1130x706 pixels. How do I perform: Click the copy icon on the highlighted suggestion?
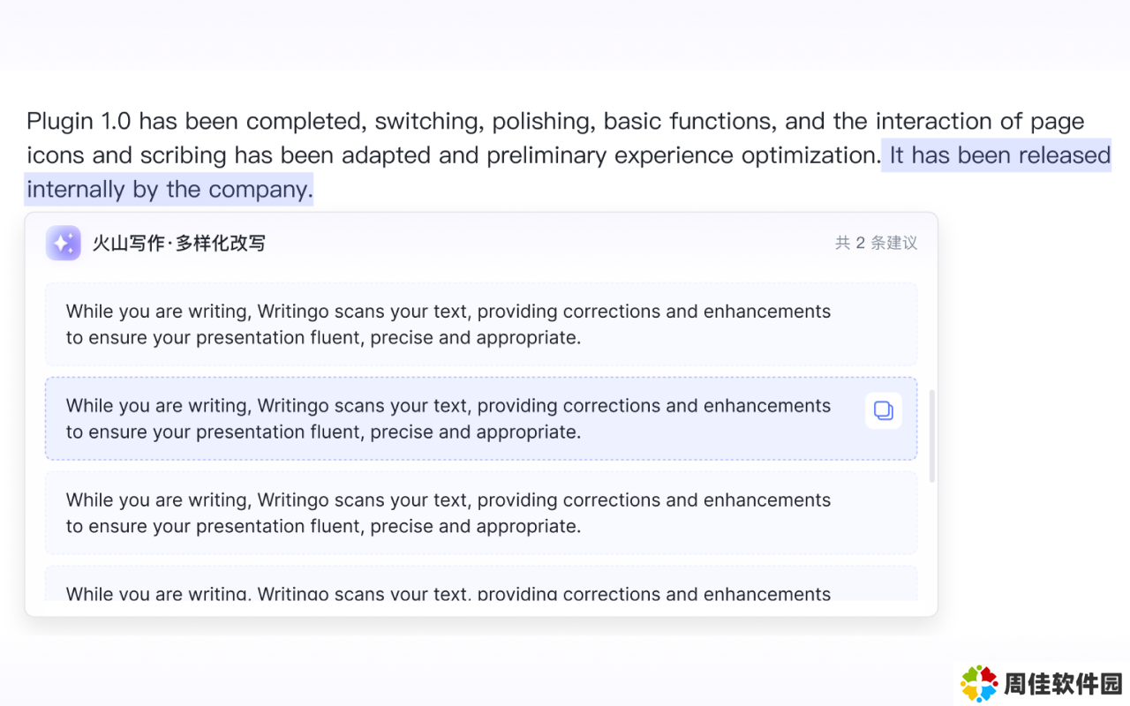pyautogui.click(x=883, y=410)
